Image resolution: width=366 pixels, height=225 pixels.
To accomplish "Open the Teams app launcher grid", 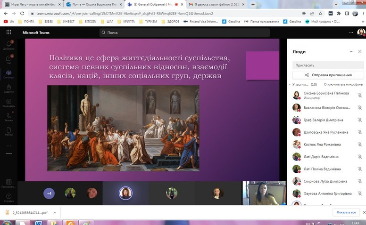I will coord(8,32).
